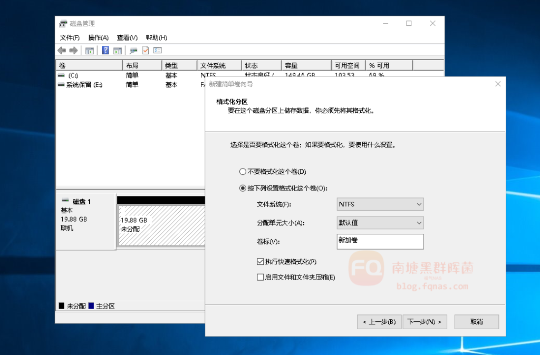Enable 启用文件和文件夹压缩 checkbox
The height and width of the screenshot is (355, 540).
pyautogui.click(x=260, y=278)
